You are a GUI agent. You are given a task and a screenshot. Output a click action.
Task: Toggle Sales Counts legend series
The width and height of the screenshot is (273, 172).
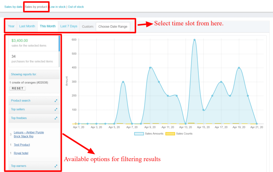tap(184, 134)
